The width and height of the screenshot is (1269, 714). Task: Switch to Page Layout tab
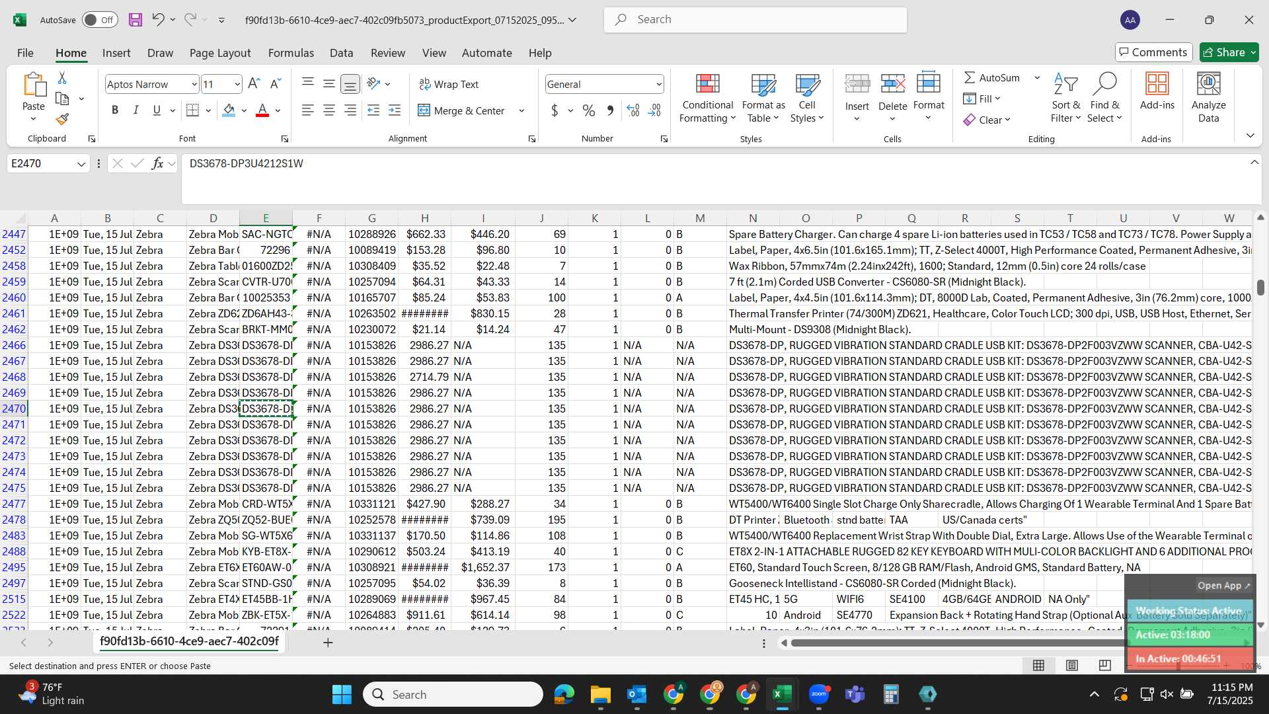pyautogui.click(x=220, y=53)
